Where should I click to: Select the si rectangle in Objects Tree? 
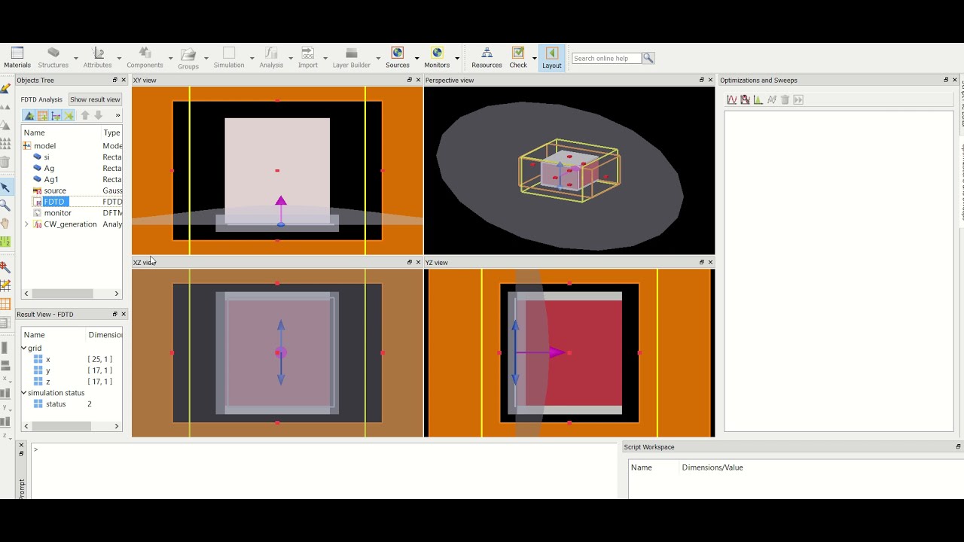click(x=46, y=157)
